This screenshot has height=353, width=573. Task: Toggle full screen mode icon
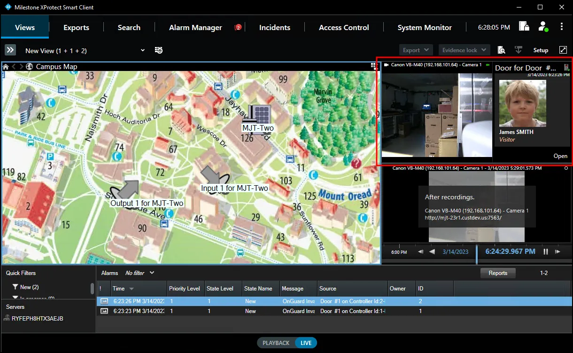pos(563,50)
